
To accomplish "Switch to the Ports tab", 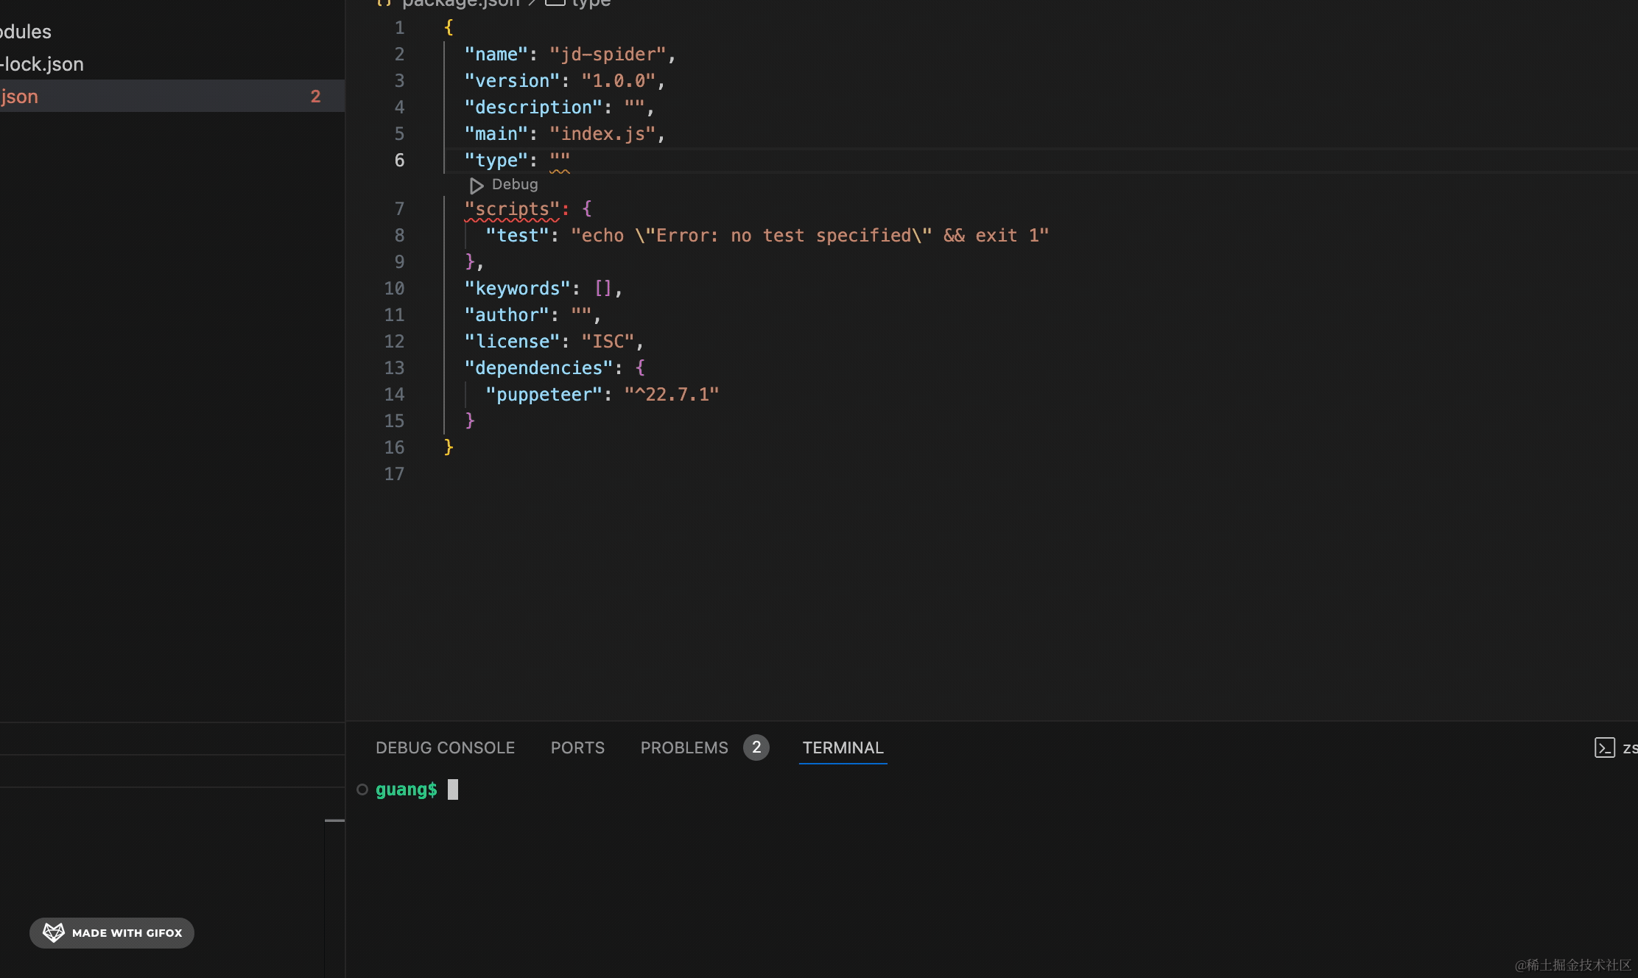I will pos(577,747).
